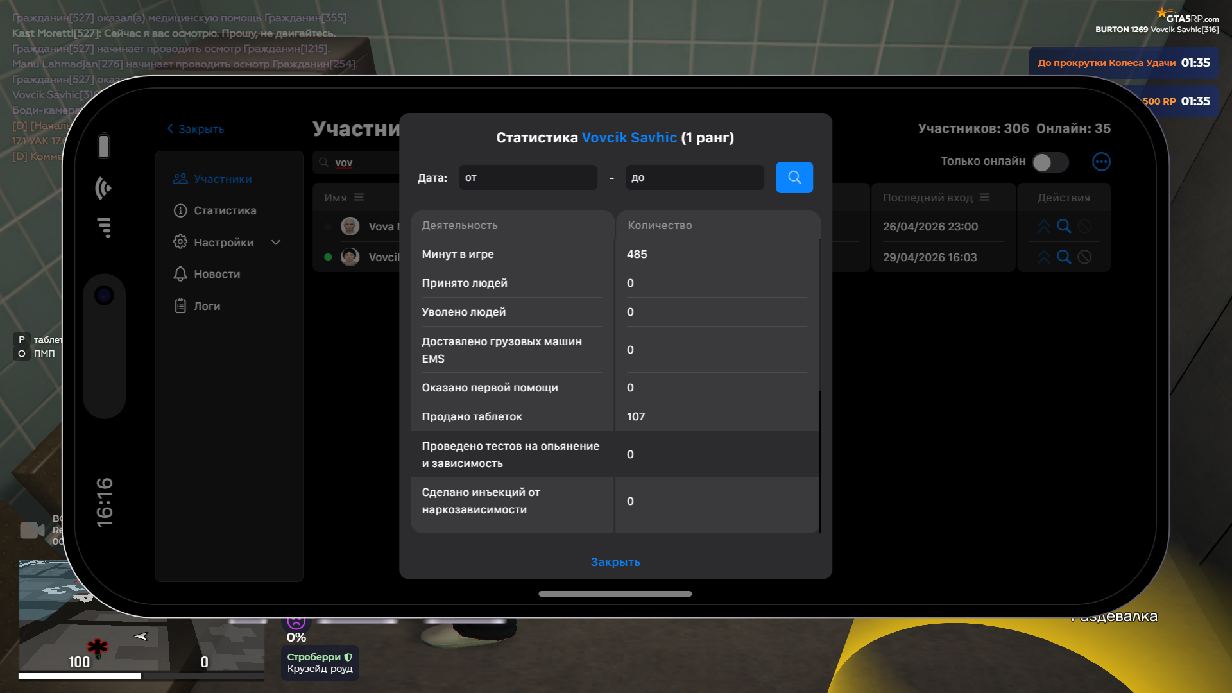This screenshot has height=693, width=1232.
Task: Click the blue search button in statistics dialog
Action: pyautogui.click(x=794, y=177)
